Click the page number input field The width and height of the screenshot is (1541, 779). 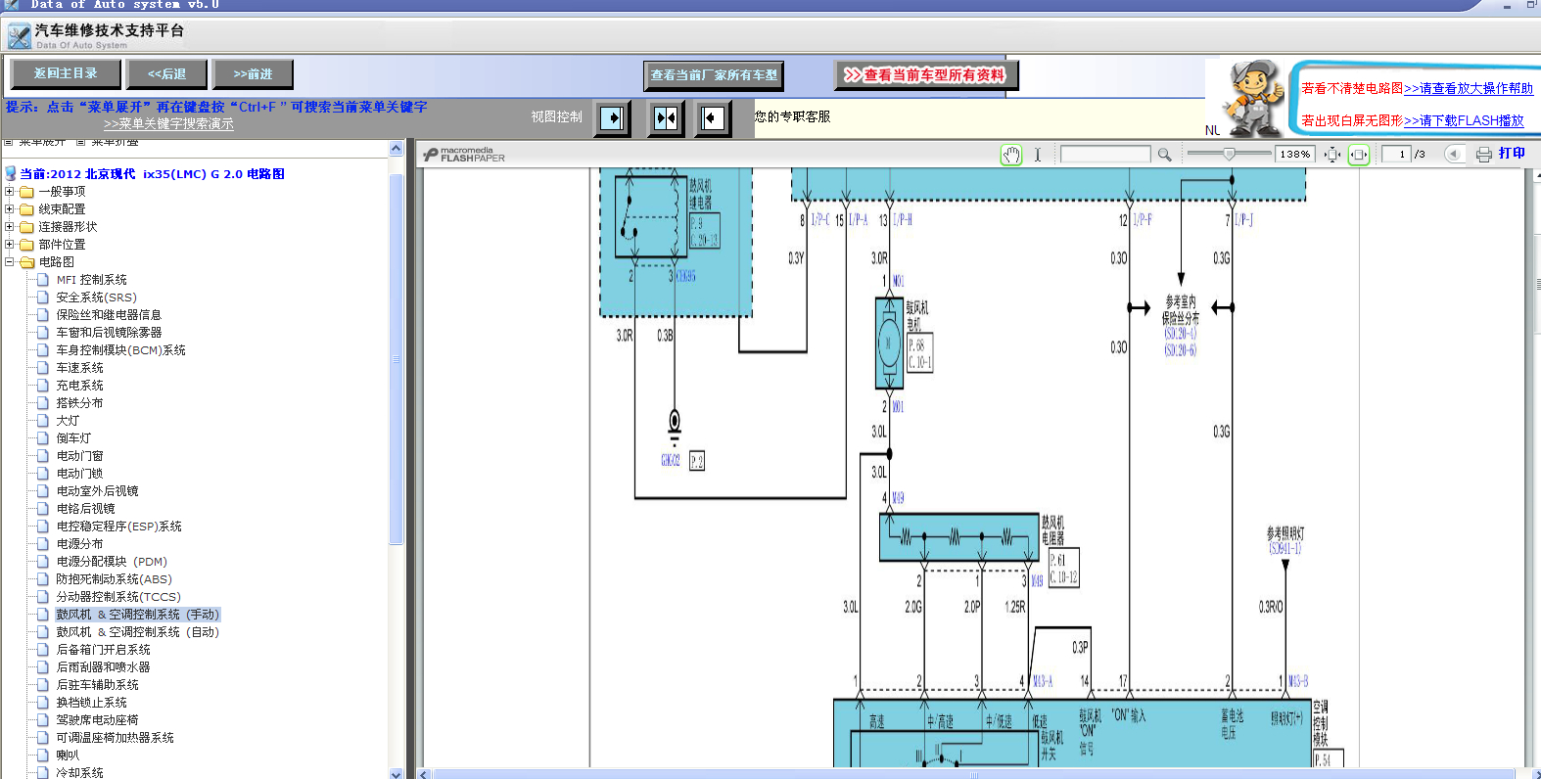1395,154
